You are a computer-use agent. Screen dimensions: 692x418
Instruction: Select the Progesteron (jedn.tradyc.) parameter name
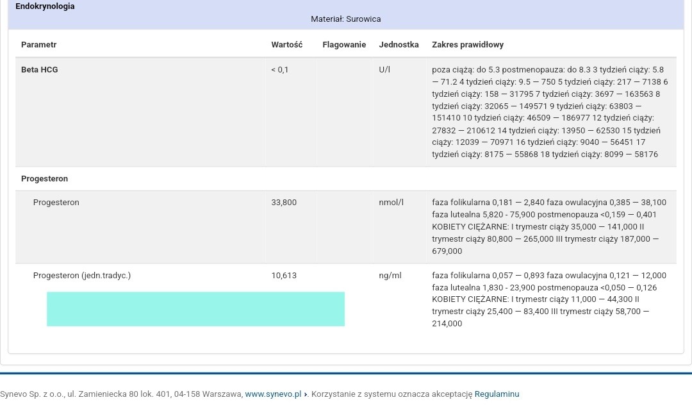[81, 276]
